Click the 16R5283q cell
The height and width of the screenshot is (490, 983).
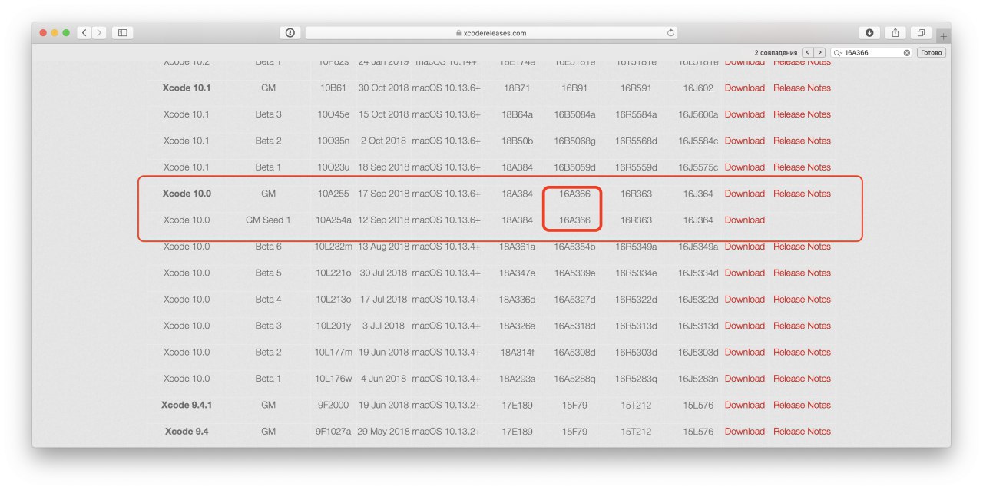coord(636,379)
